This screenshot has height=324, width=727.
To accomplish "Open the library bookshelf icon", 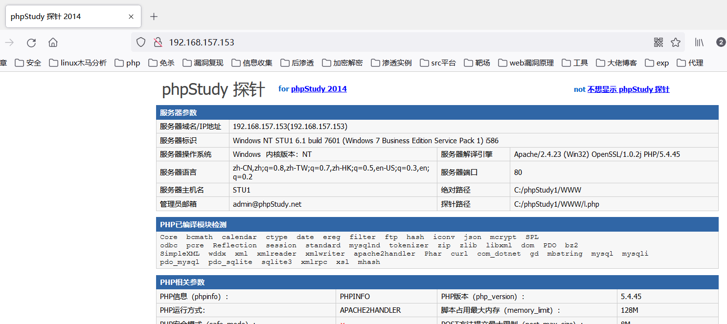I will [699, 43].
